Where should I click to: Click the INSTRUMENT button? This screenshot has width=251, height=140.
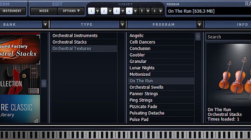[x=13, y=11]
